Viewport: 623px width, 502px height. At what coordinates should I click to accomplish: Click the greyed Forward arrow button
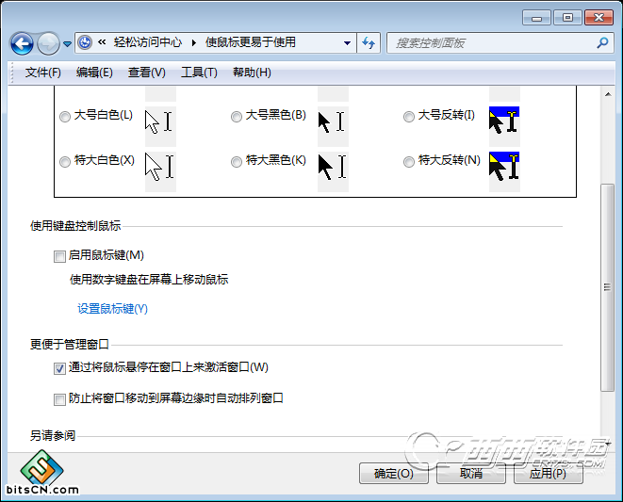pos(48,43)
